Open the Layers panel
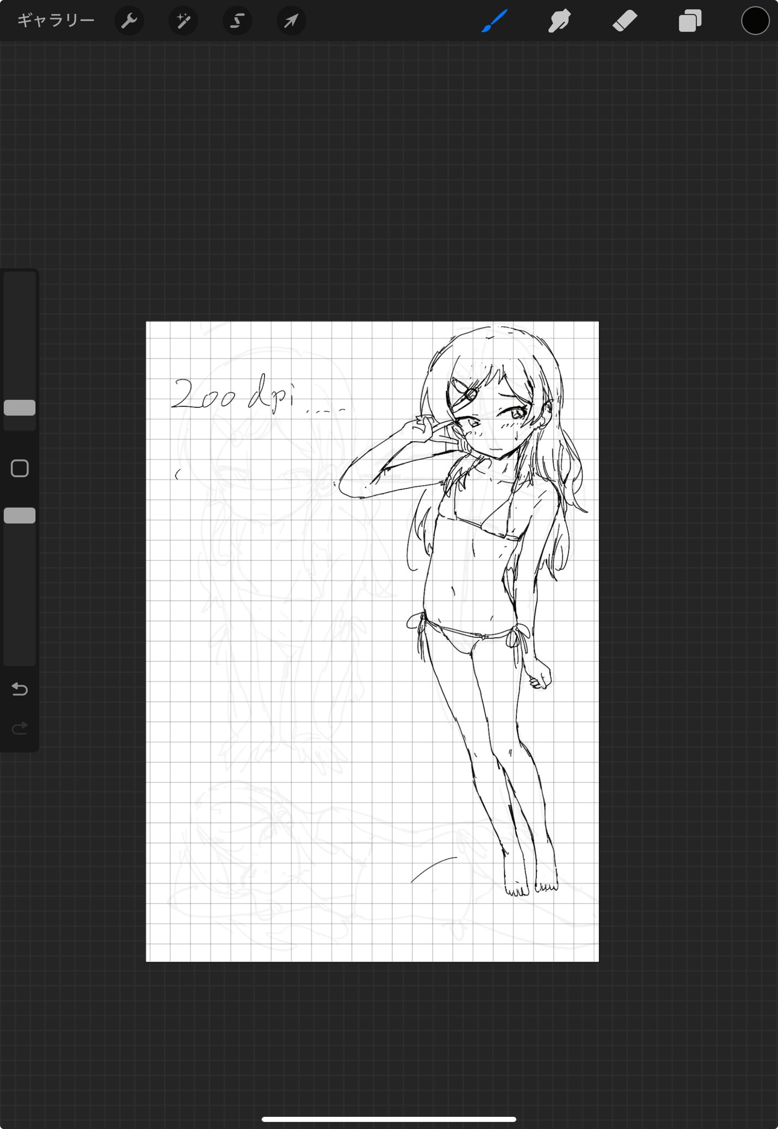Image resolution: width=778 pixels, height=1129 pixels. [690, 21]
